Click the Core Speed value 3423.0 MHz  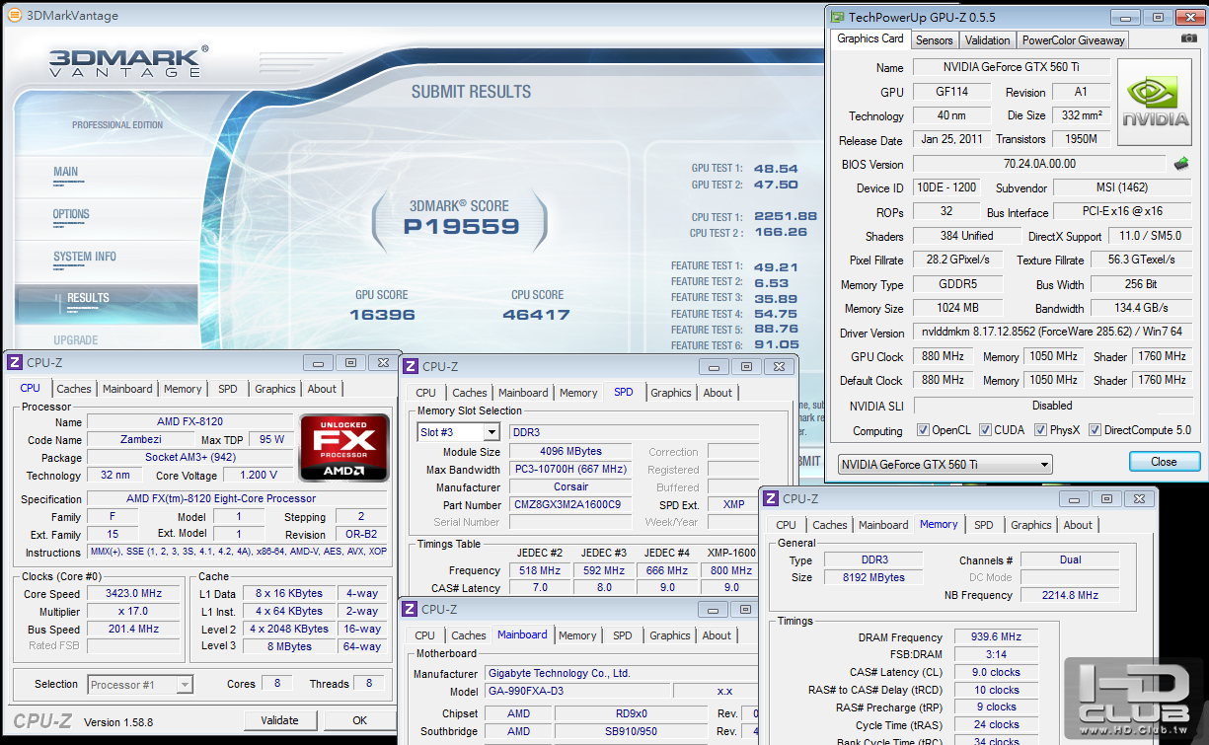coord(133,594)
